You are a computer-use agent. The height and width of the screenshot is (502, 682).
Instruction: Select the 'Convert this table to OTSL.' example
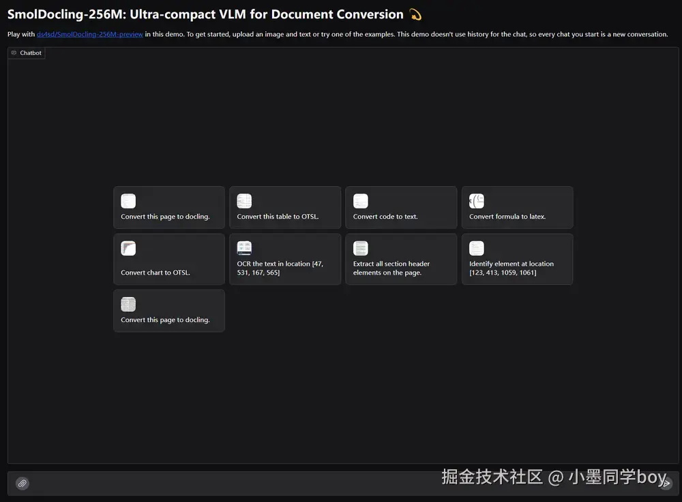(285, 208)
